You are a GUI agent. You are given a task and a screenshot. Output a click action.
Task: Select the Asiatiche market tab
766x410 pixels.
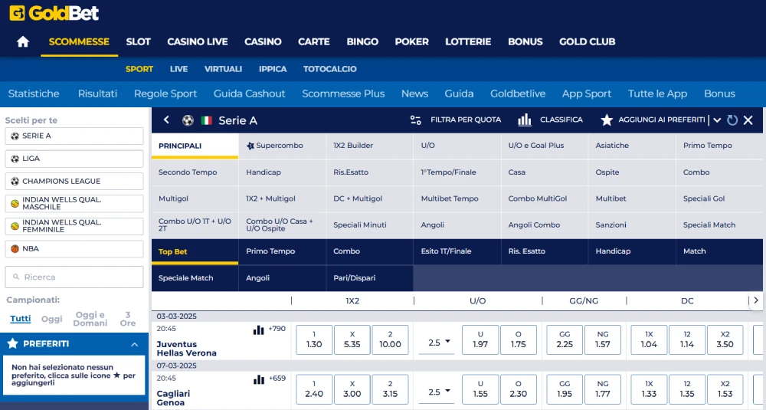coord(632,146)
